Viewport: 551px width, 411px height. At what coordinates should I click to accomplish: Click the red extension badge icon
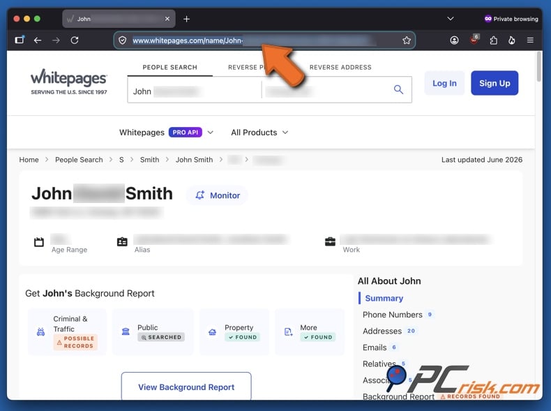474,39
